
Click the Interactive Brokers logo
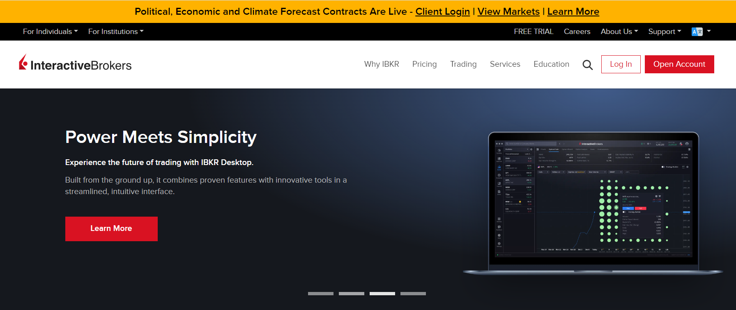tap(75, 64)
